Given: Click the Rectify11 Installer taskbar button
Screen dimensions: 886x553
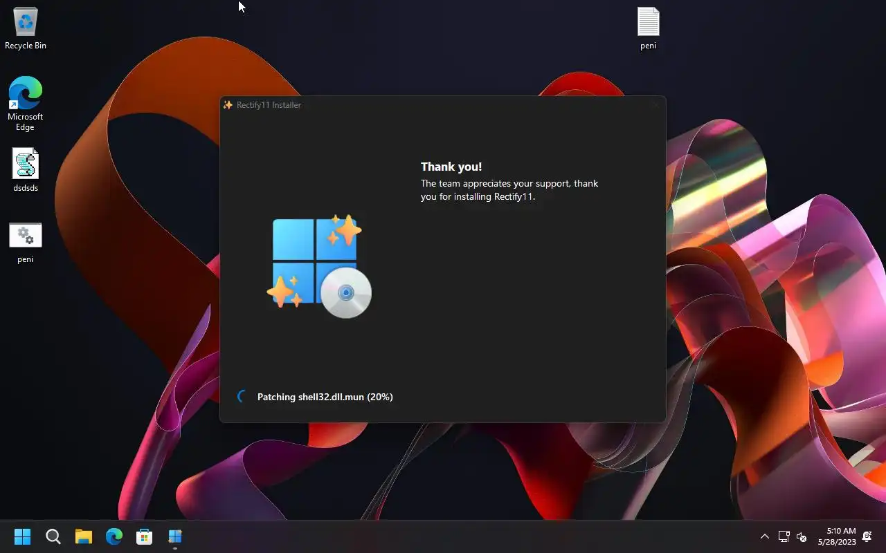Looking at the screenshot, I should click(175, 536).
